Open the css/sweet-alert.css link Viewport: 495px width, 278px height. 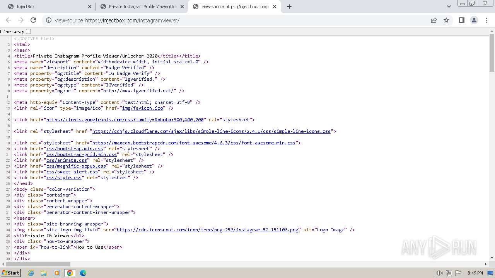[x=72, y=172]
